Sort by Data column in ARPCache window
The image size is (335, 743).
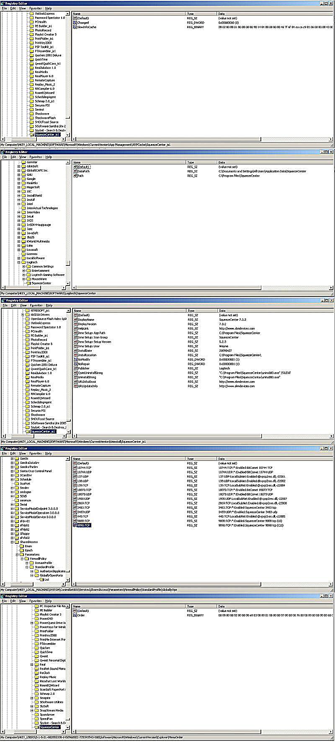pyautogui.click(x=275, y=14)
